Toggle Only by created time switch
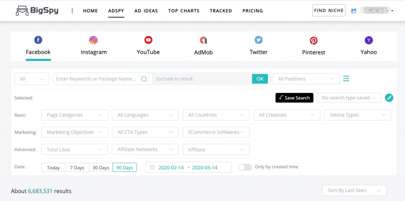This screenshot has height=201, width=405. tap(245, 167)
